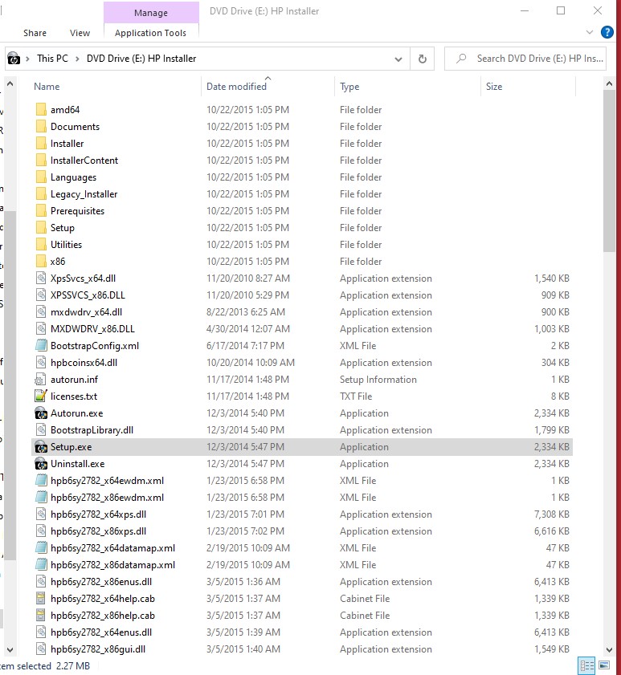Click navigation pane scroll up arrow
The width and height of the screenshot is (621, 675).
[10, 84]
